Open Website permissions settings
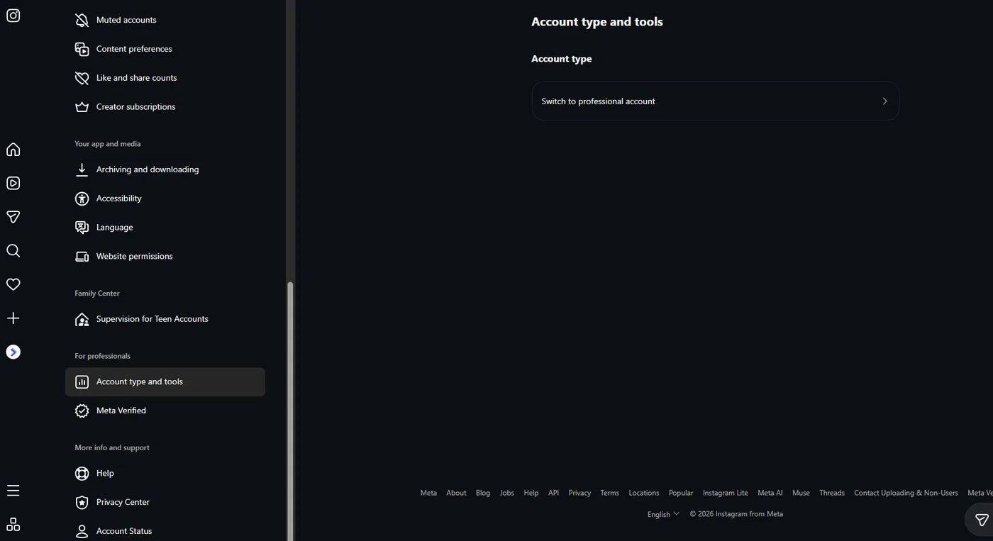The width and height of the screenshot is (993, 541). point(165,257)
